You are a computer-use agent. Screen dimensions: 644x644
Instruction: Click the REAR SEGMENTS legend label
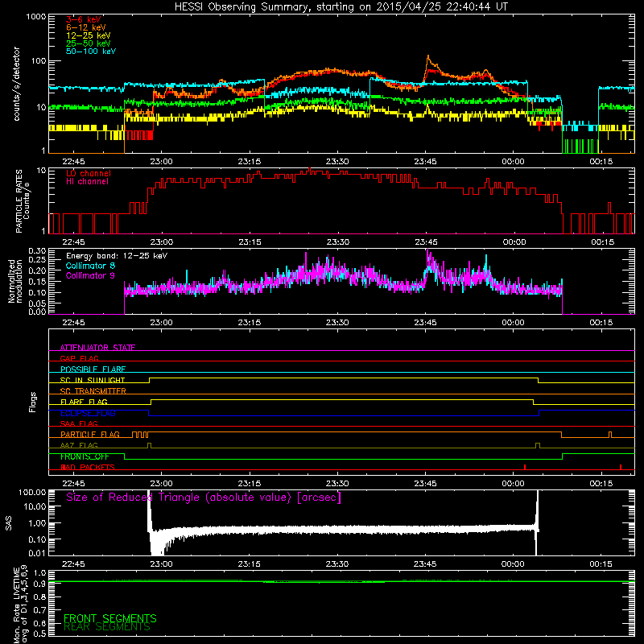click(107, 627)
